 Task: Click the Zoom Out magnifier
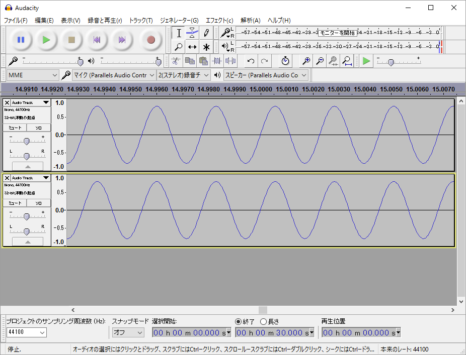coord(320,61)
